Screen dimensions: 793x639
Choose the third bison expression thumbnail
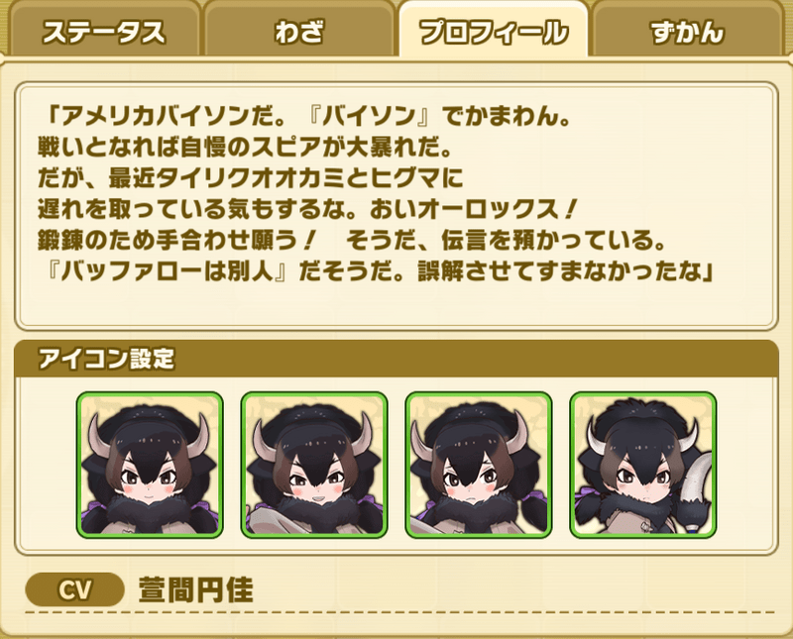tap(479, 465)
